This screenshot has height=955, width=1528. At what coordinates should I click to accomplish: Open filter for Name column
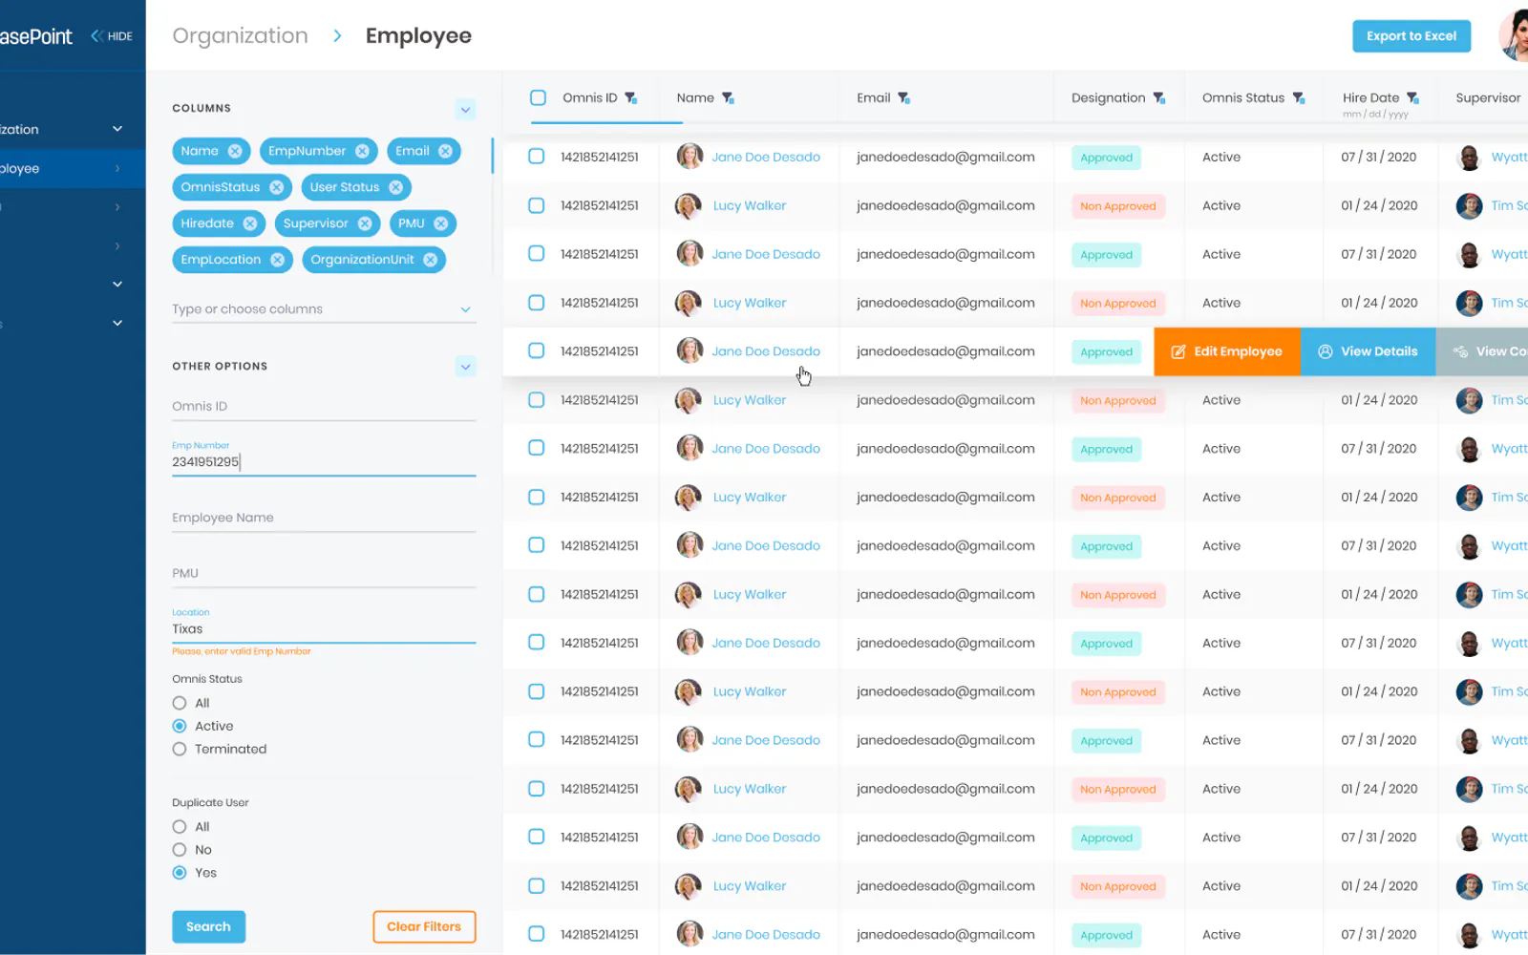point(728,98)
